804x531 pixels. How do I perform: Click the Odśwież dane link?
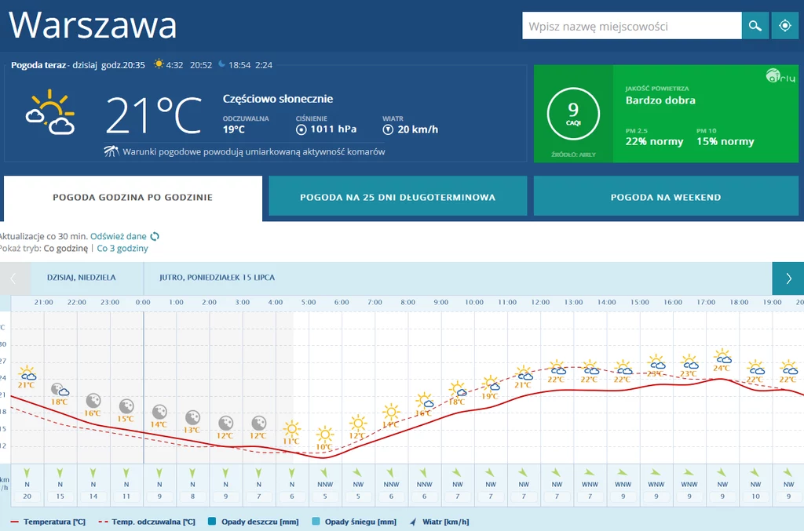coord(119,237)
